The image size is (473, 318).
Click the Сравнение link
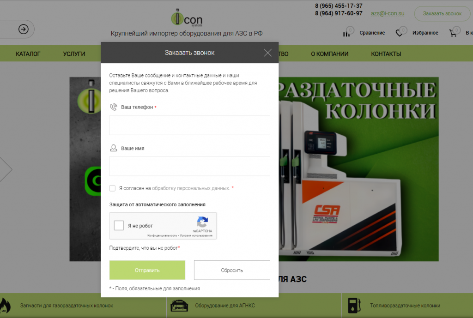(372, 33)
